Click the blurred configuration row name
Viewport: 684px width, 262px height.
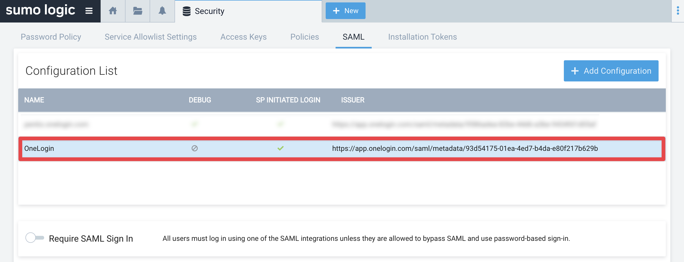click(56, 124)
